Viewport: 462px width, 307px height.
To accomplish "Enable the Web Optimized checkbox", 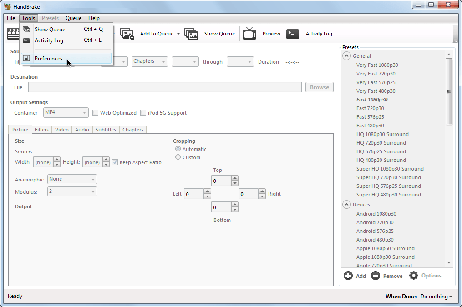I will (x=96, y=113).
